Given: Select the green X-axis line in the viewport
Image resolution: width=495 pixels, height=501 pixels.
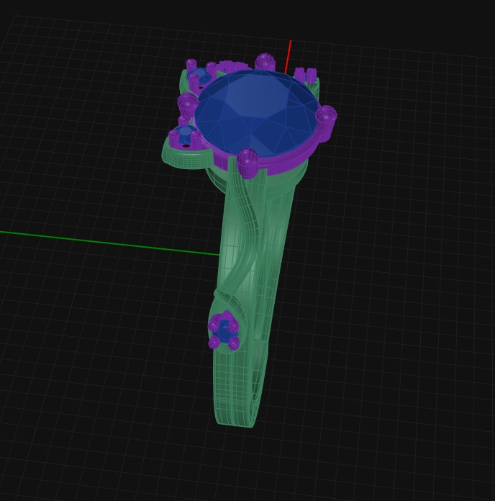Looking at the screenshot, I should (x=109, y=243).
